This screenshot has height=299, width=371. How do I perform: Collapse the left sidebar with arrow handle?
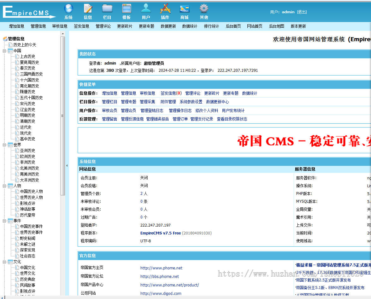point(67,166)
